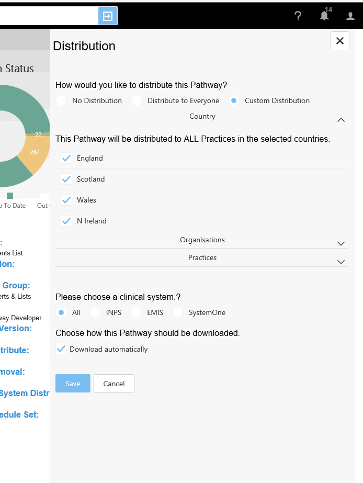
Task: Choose the INPS clinical system
Action: coord(95,312)
